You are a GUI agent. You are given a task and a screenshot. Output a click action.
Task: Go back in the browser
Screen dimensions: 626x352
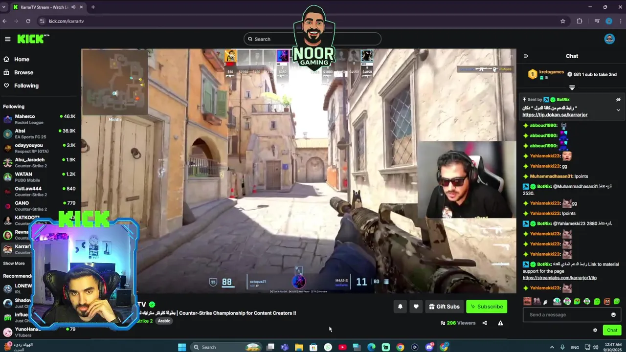pyautogui.click(x=4, y=21)
